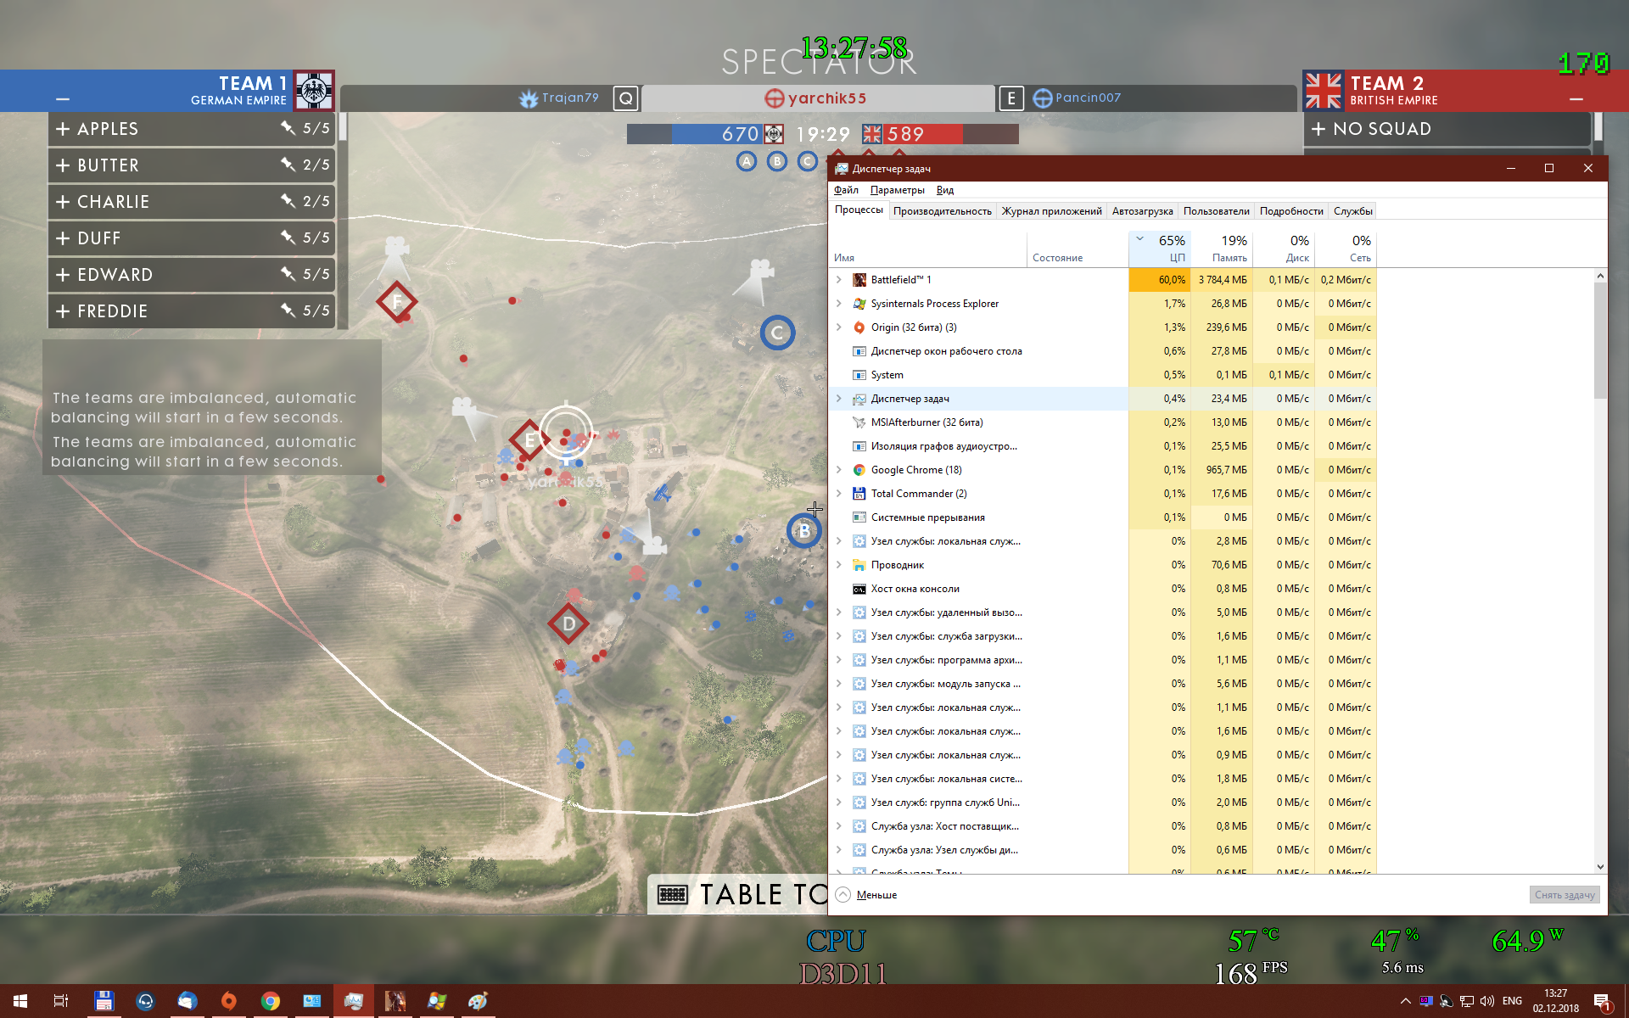Click the capture point C map marker
Image resolution: width=1629 pixels, height=1018 pixels.
pyautogui.click(x=777, y=333)
